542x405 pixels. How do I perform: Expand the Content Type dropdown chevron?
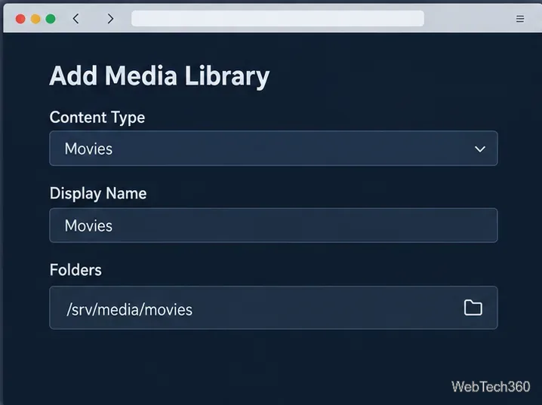[480, 149]
